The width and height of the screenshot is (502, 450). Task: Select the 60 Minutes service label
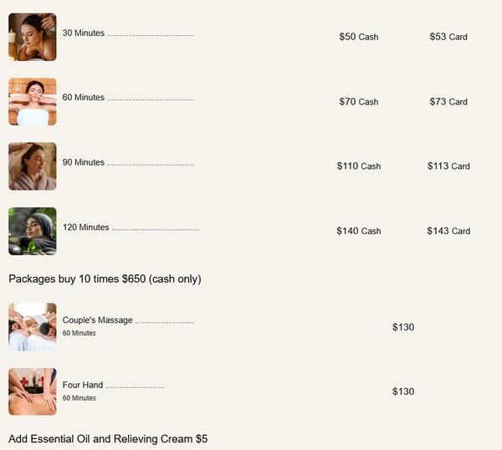[x=84, y=98]
